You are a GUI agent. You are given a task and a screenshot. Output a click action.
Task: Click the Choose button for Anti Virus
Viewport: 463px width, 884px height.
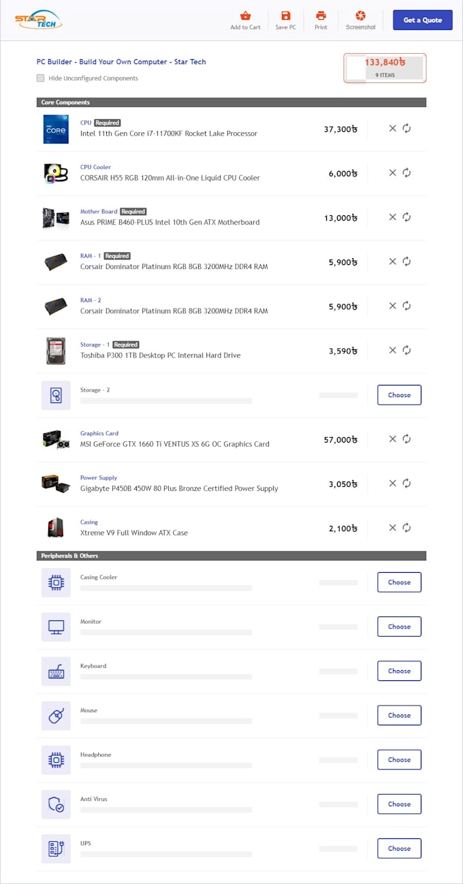click(x=399, y=804)
